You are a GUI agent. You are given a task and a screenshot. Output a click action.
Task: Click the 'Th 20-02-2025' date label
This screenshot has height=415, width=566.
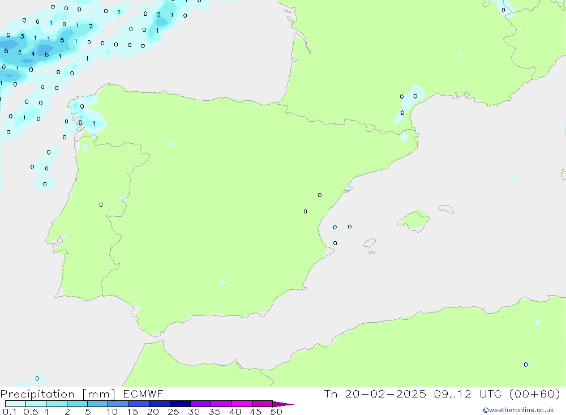[375, 393]
